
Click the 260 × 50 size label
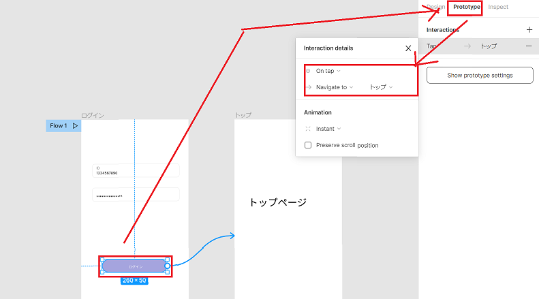[x=134, y=281]
